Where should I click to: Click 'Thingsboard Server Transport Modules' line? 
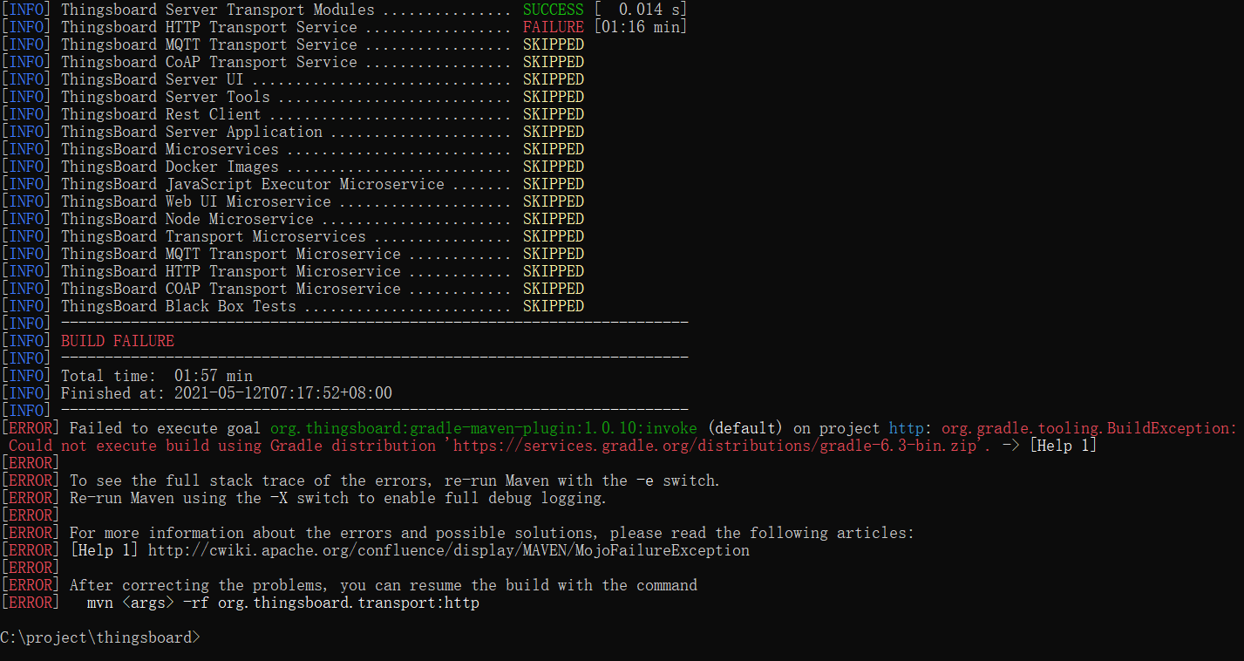coord(218,10)
